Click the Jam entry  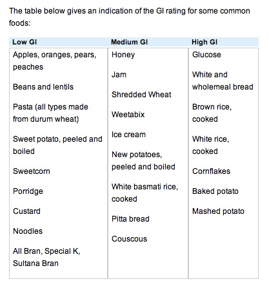119,75
